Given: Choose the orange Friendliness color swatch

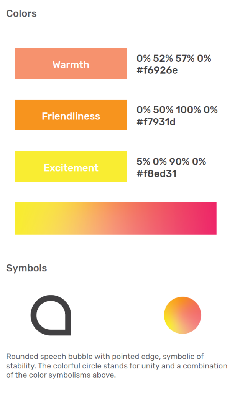Looking at the screenshot, I should [x=71, y=115].
